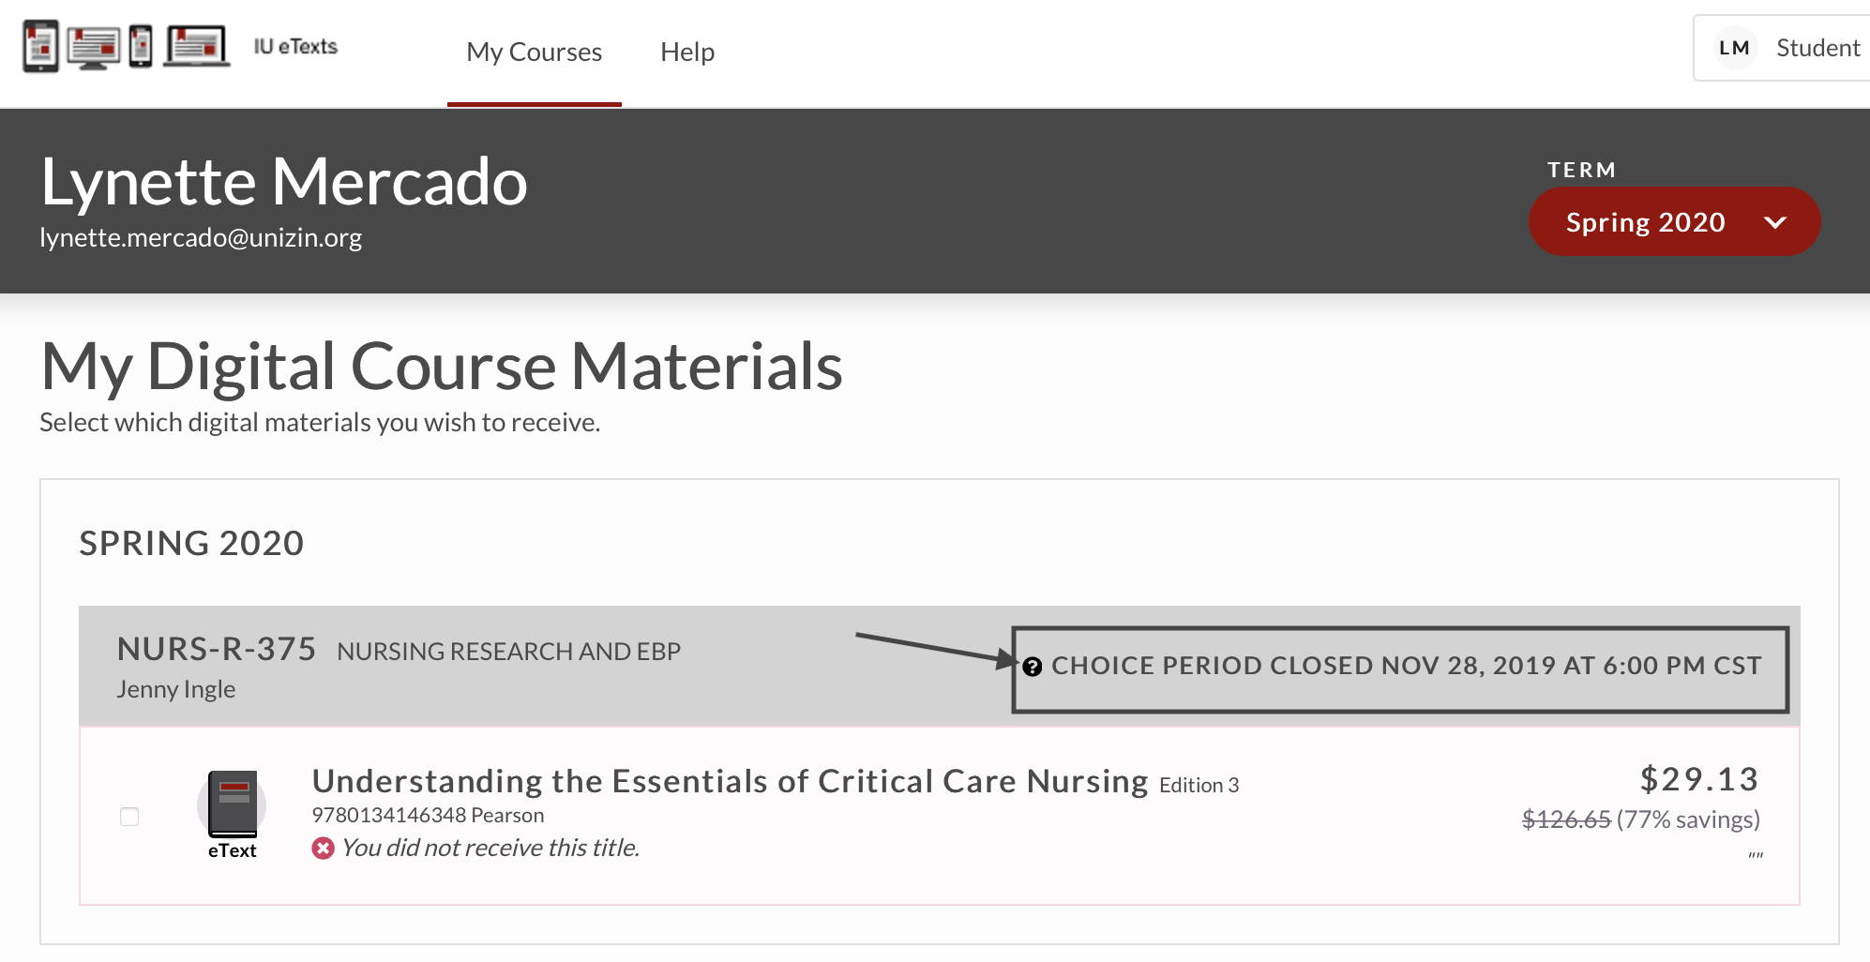Click the red X not-received icon
The width and height of the screenshot is (1870, 962).
click(x=323, y=849)
